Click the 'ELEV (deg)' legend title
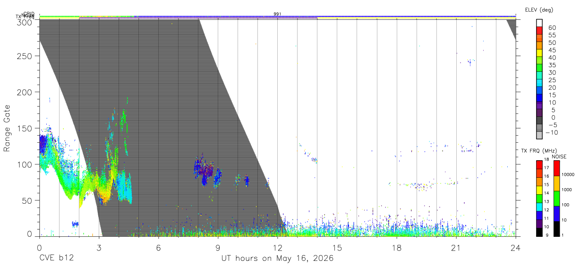The width and height of the screenshot is (580, 268). (539, 9)
